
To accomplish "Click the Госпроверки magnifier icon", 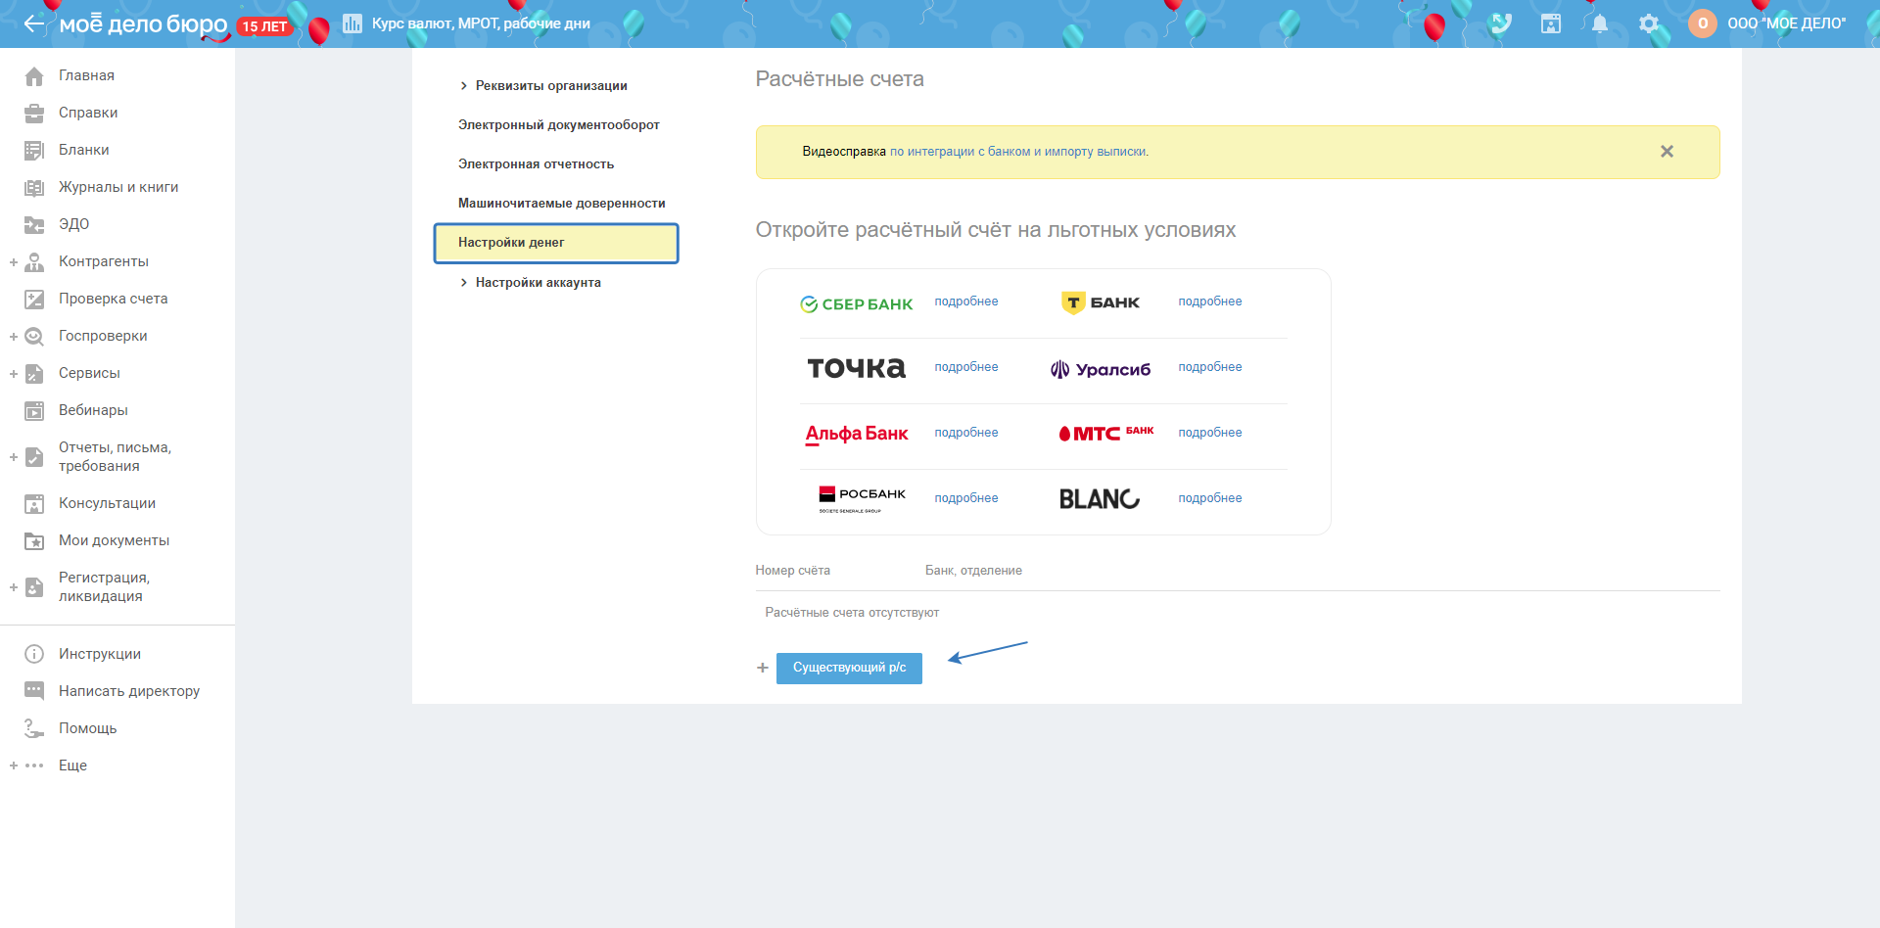I will [34, 336].
